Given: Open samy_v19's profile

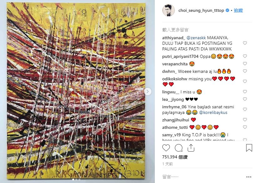Looking at the screenshot, I should tap(171, 135).
